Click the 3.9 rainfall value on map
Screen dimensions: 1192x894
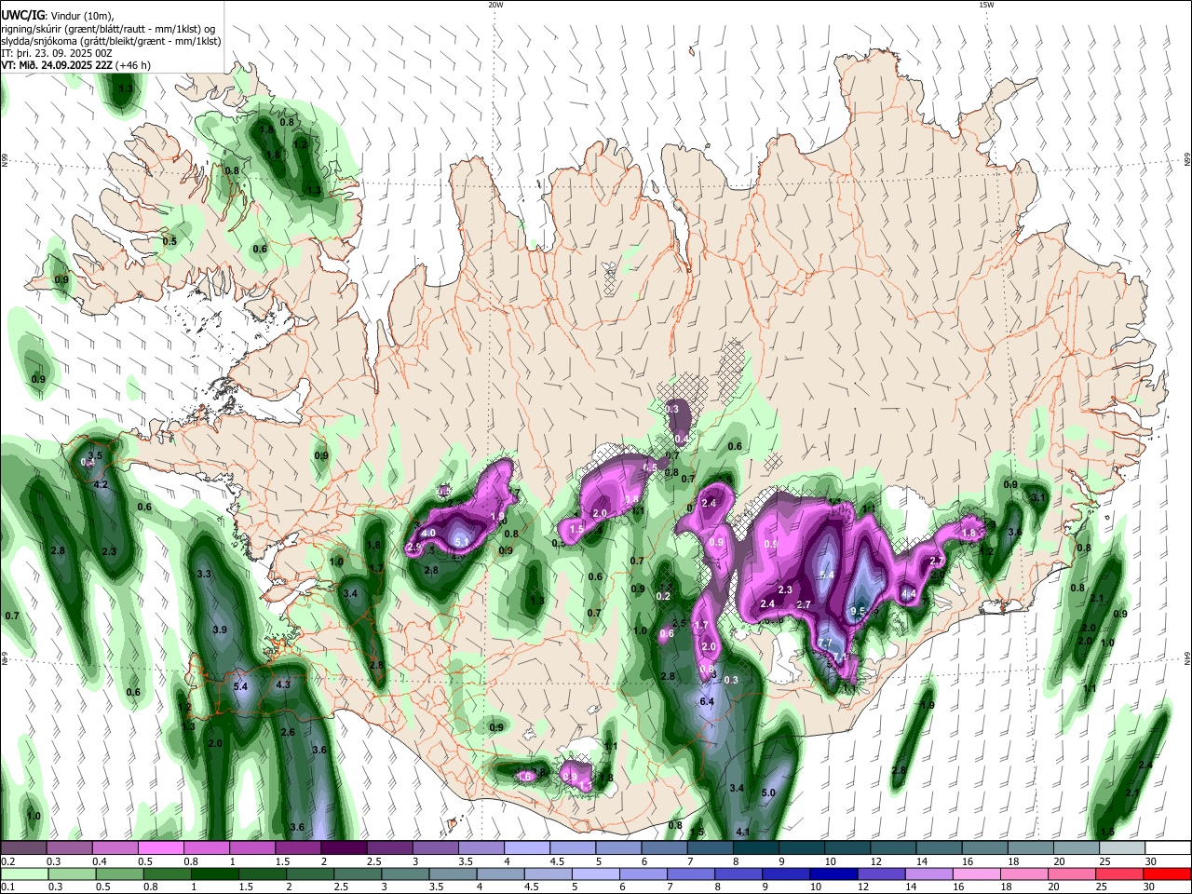(x=220, y=630)
